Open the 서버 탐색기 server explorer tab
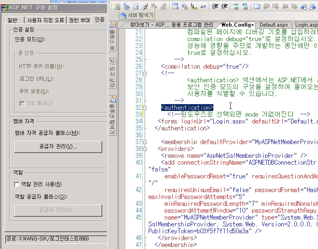 coord(137,15)
